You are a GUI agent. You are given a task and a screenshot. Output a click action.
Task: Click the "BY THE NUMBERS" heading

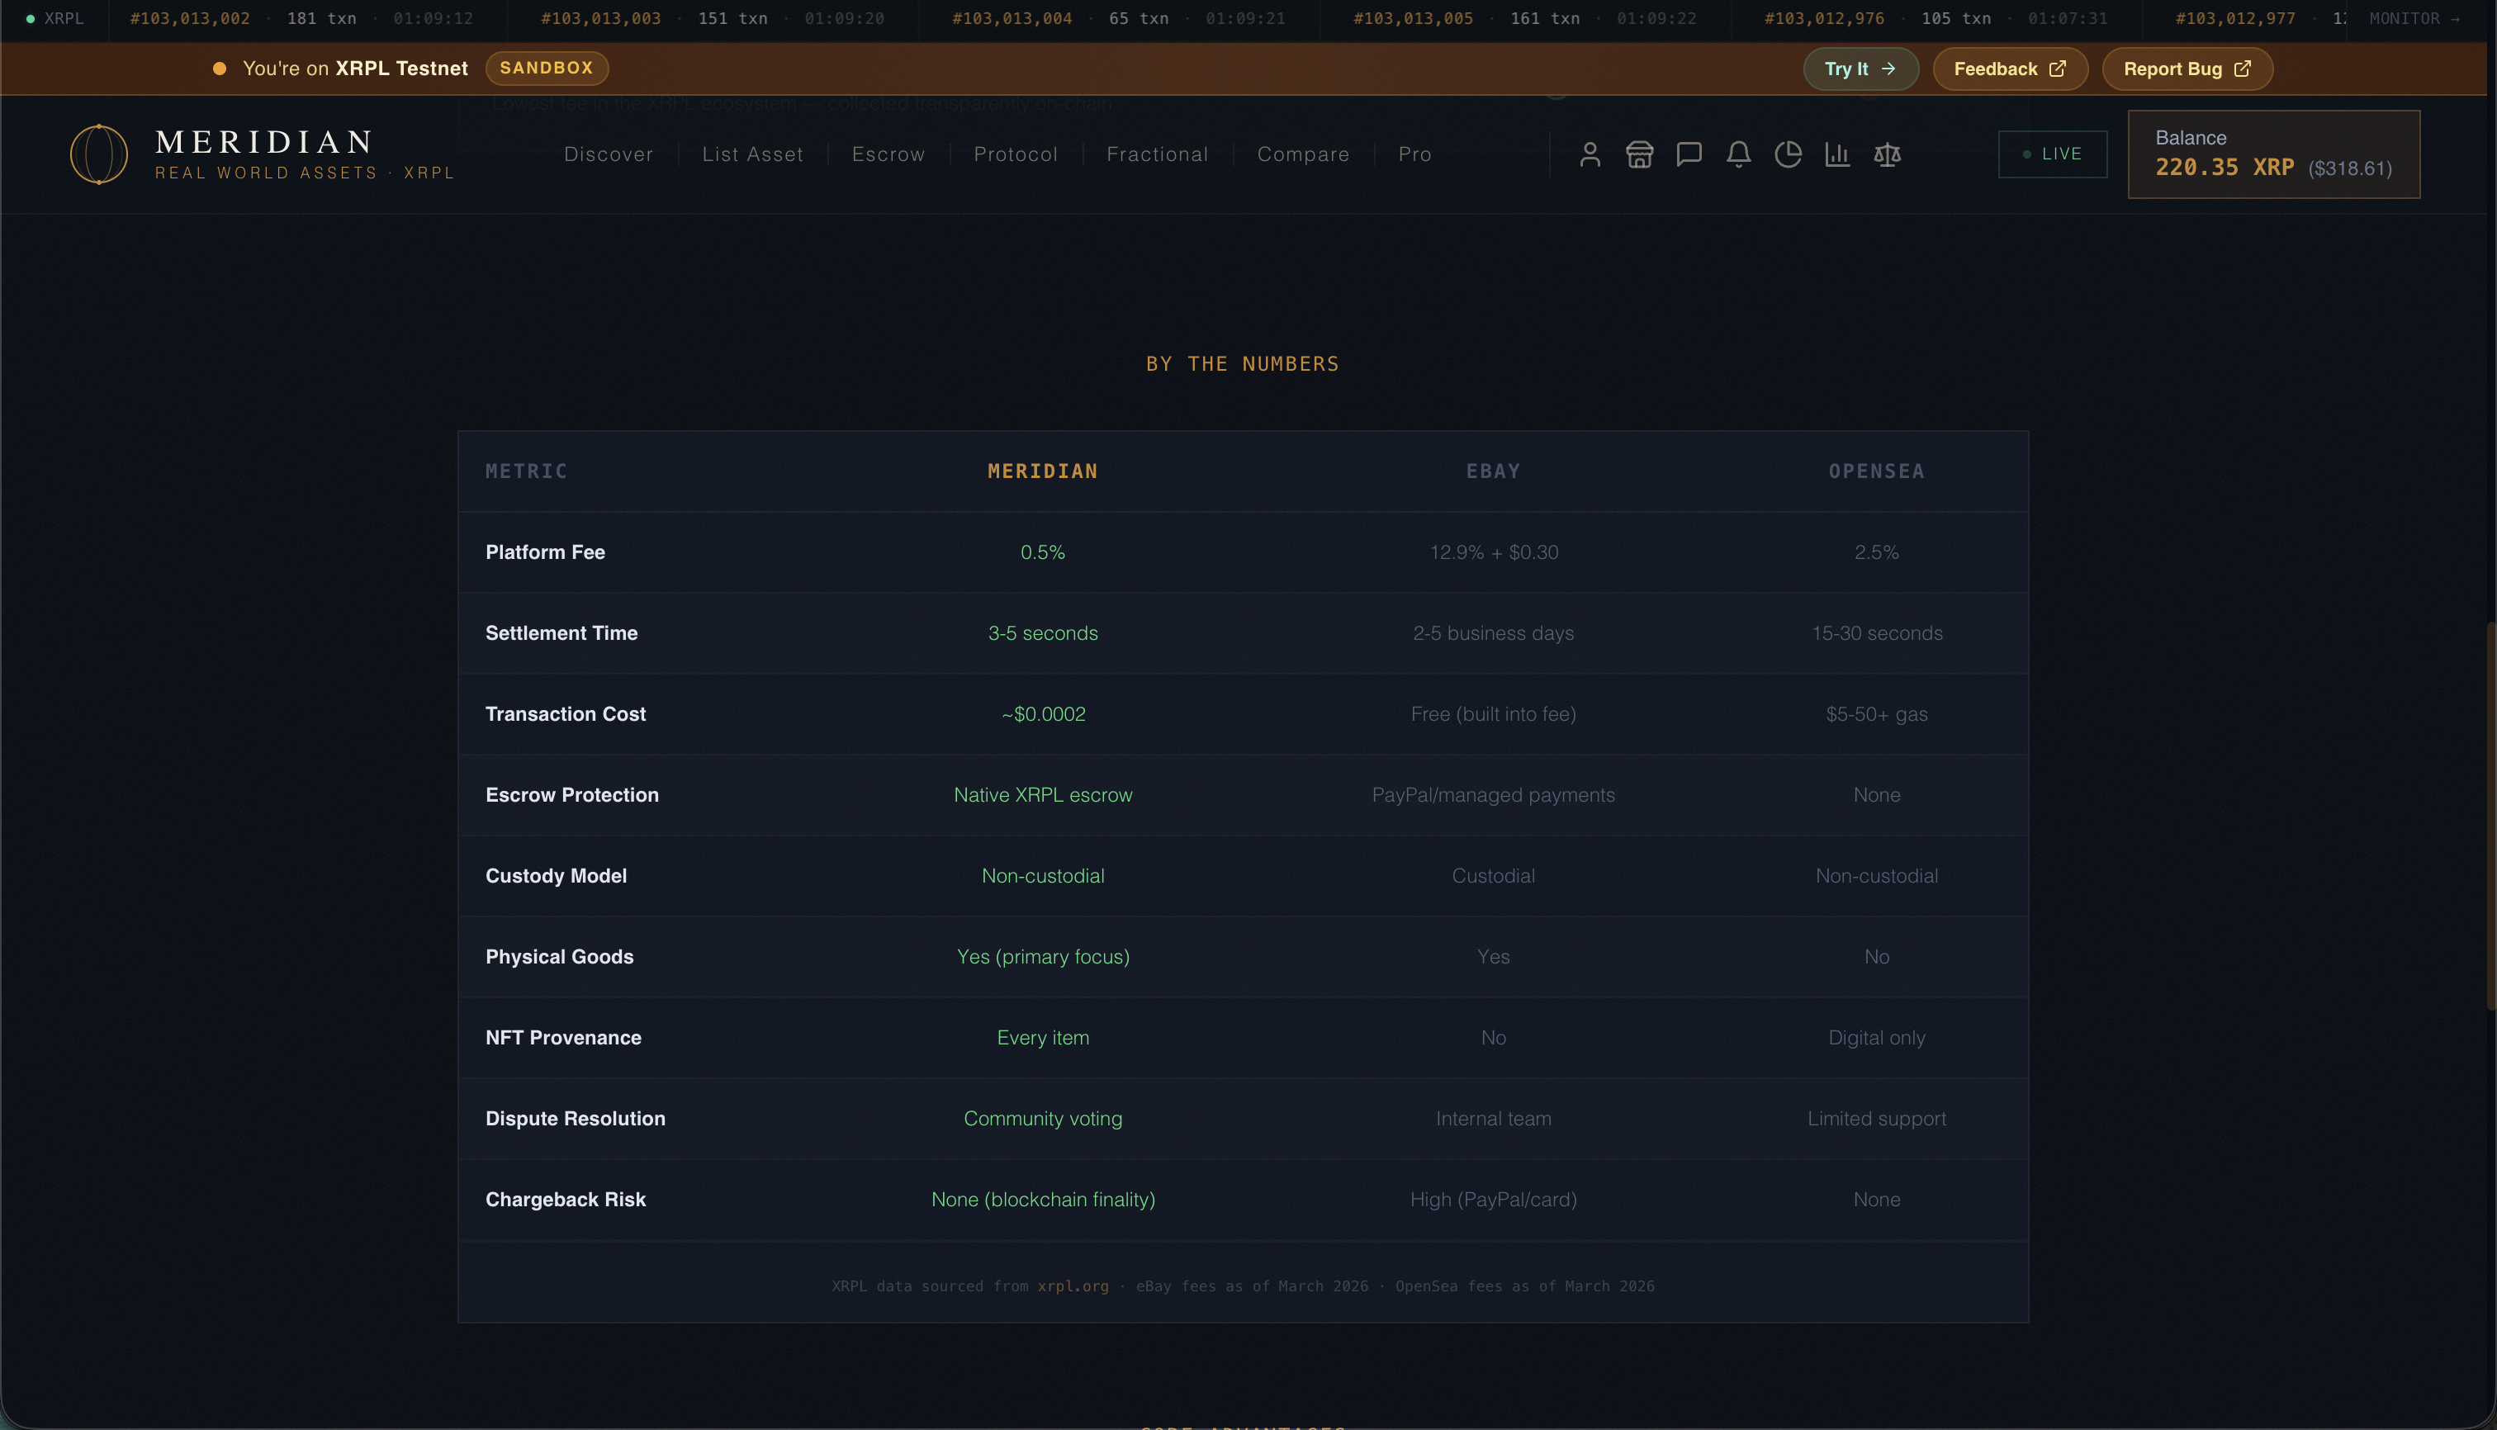(x=1243, y=364)
